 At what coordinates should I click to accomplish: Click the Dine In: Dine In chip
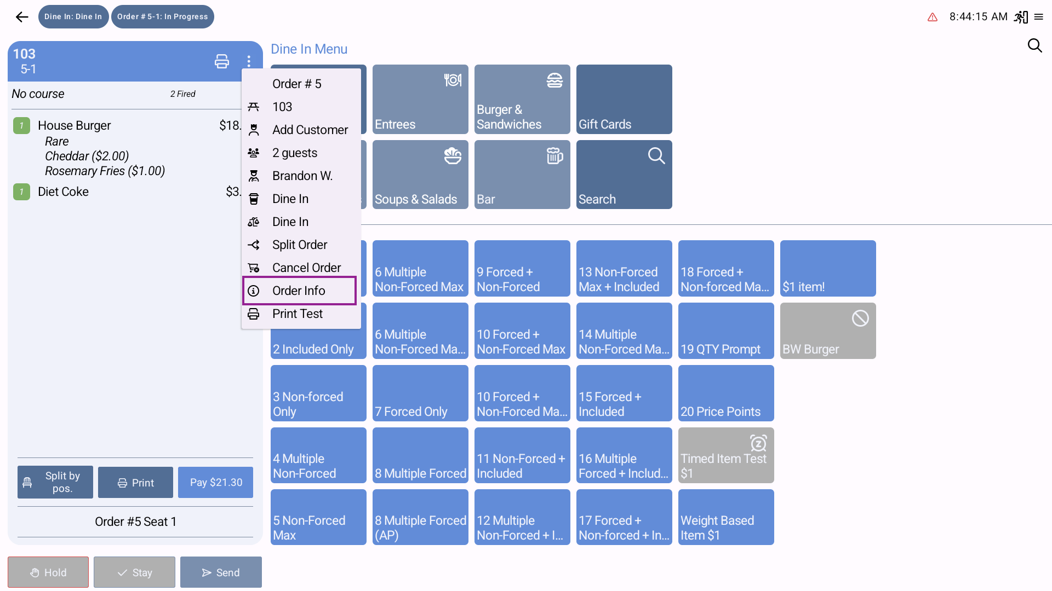[x=73, y=17]
